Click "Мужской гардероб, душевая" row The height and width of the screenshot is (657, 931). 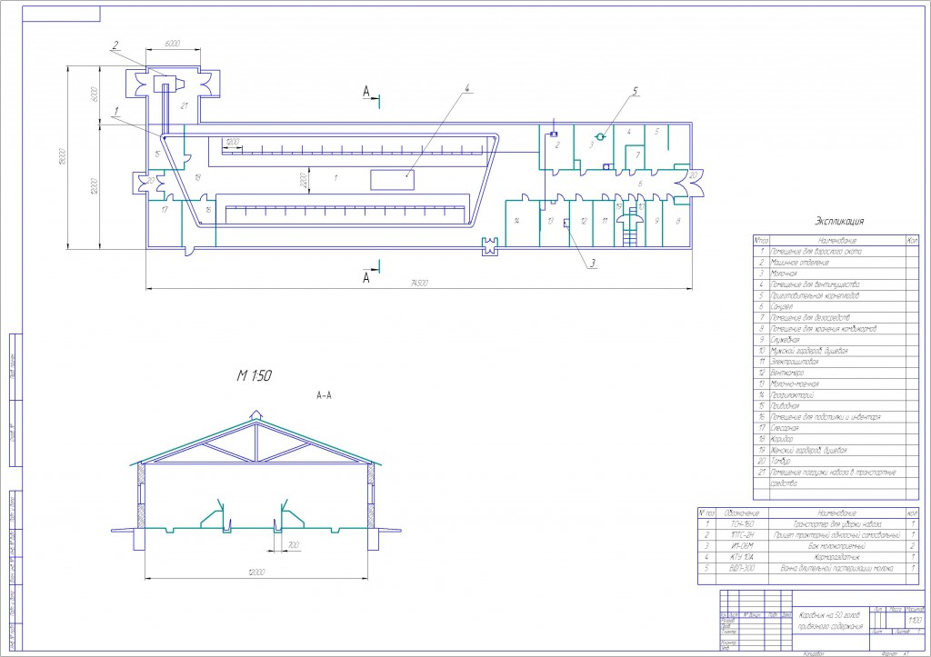coord(808,351)
